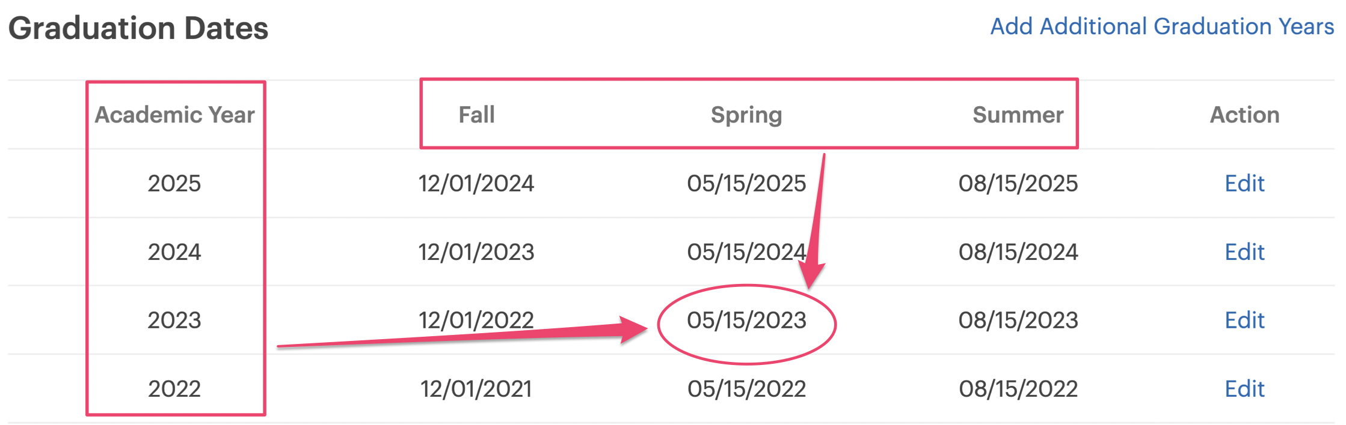Click Add Additional Graduation Years link
Image resolution: width=1346 pixels, height=425 pixels.
(1162, 26)
